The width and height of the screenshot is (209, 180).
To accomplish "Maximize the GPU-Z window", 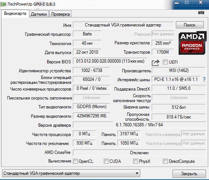I will tap(187, 3).
